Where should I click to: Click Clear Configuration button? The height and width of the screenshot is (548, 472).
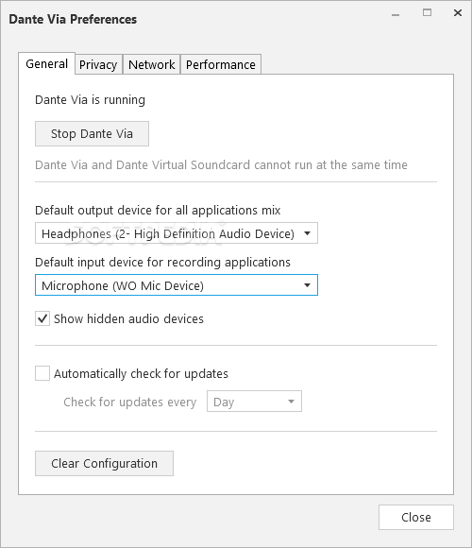point(104,463)
